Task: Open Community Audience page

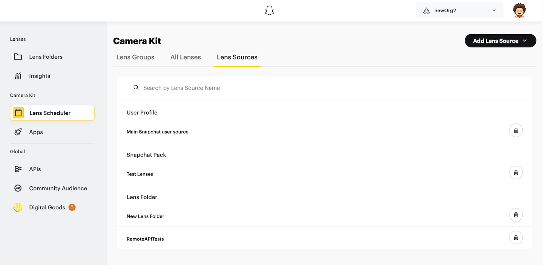Action: [58, 188]
